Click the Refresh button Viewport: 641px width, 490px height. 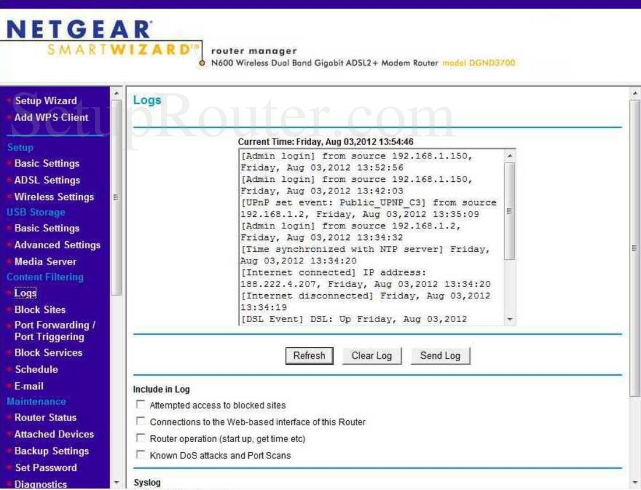click(309, 355)
